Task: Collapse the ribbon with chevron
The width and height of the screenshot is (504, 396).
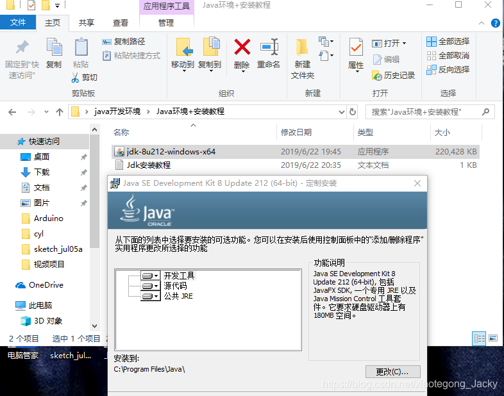Action: point(482,23)
